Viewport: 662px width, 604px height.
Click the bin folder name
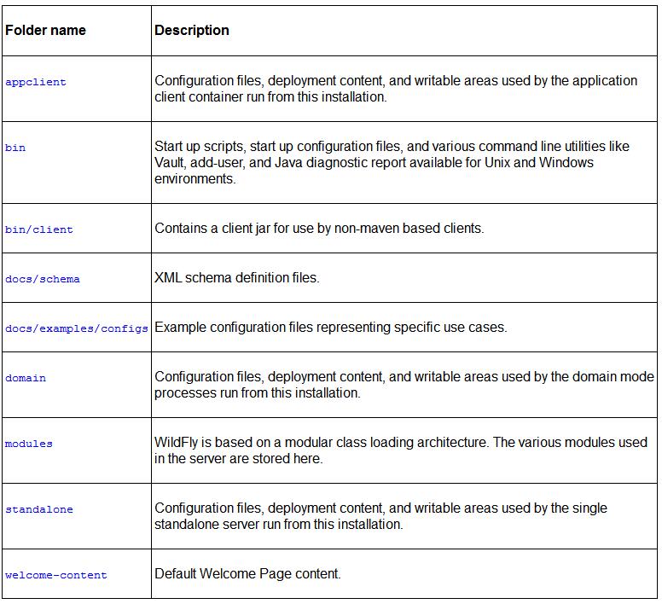pyautogui.click(x=15, y=148)
